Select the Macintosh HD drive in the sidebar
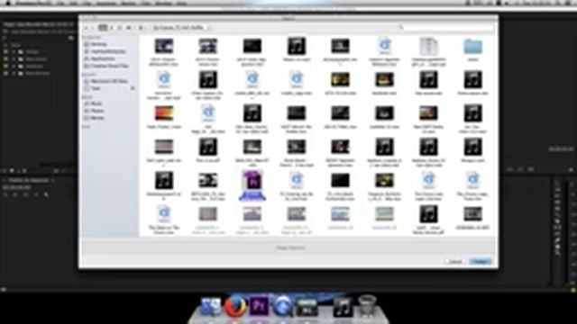The height and width of the screenshot is (324, 577). [x=105, y=81]
